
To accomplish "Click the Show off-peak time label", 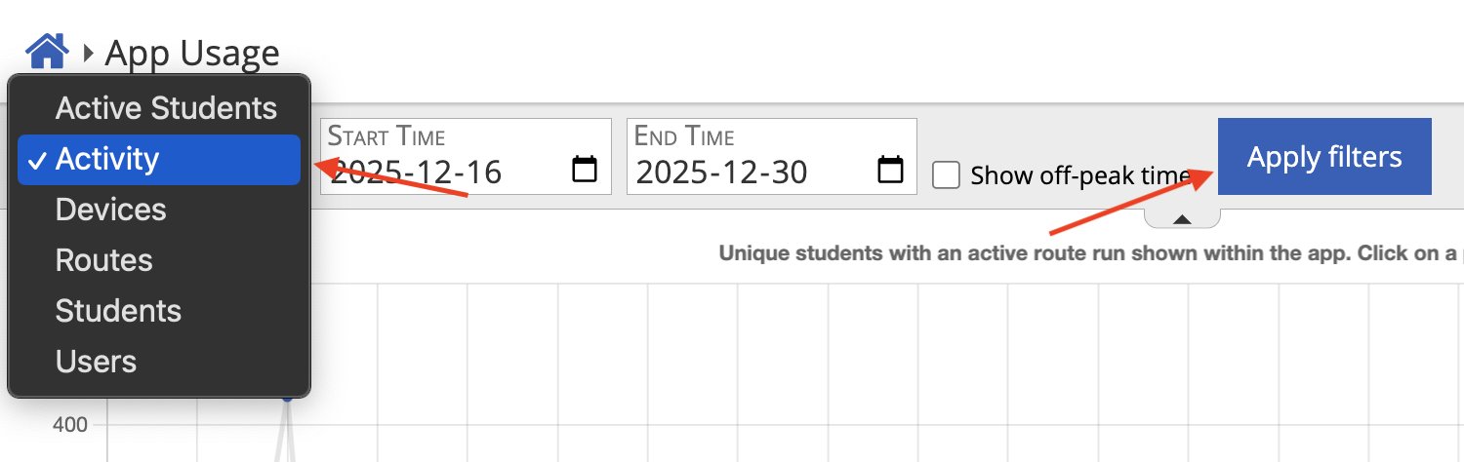I will click(1078, 176).
